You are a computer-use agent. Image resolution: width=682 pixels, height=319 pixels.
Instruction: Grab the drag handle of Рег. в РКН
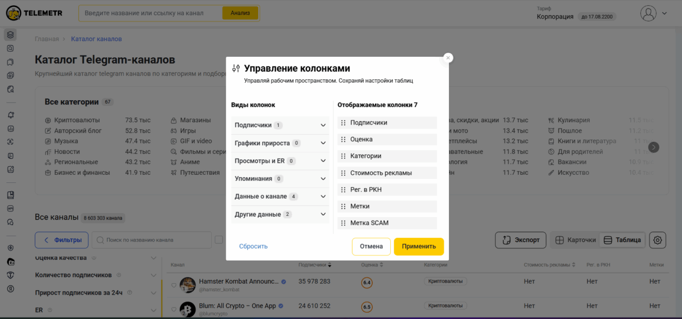point(343,189)
